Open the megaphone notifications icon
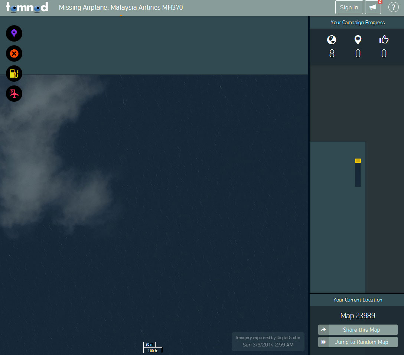The height and width of the screenshot is (355, 404). point(373,7)
